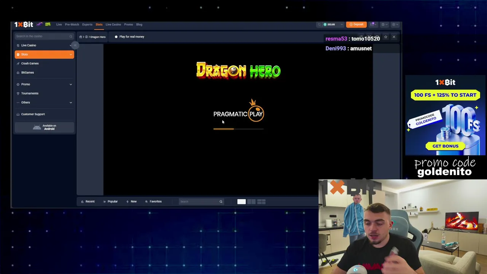Expand the Promo sidebar chevron
The image size is (487, 274).
[71, 84]
